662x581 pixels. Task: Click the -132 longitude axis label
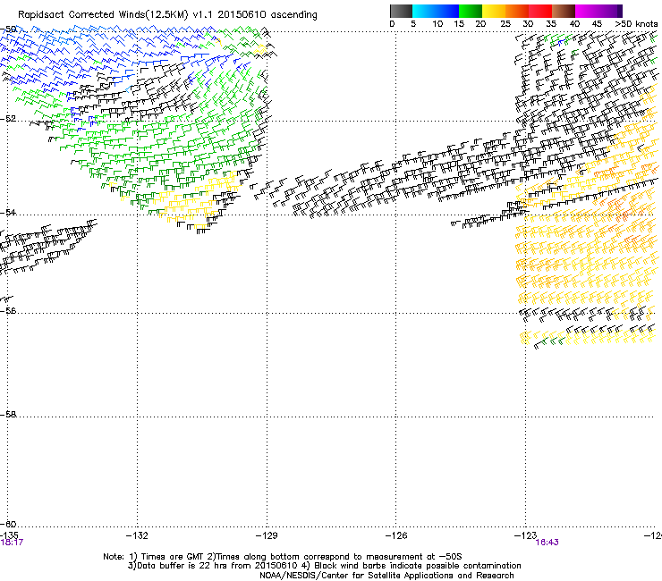[137, 535]
